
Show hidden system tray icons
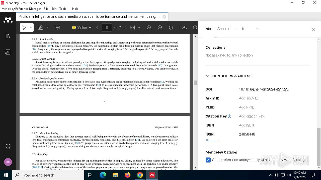click(x=270, y=175)
